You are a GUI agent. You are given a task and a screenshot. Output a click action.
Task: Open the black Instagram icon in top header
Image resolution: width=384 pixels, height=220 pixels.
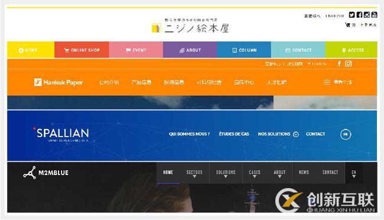click(367, 15)
